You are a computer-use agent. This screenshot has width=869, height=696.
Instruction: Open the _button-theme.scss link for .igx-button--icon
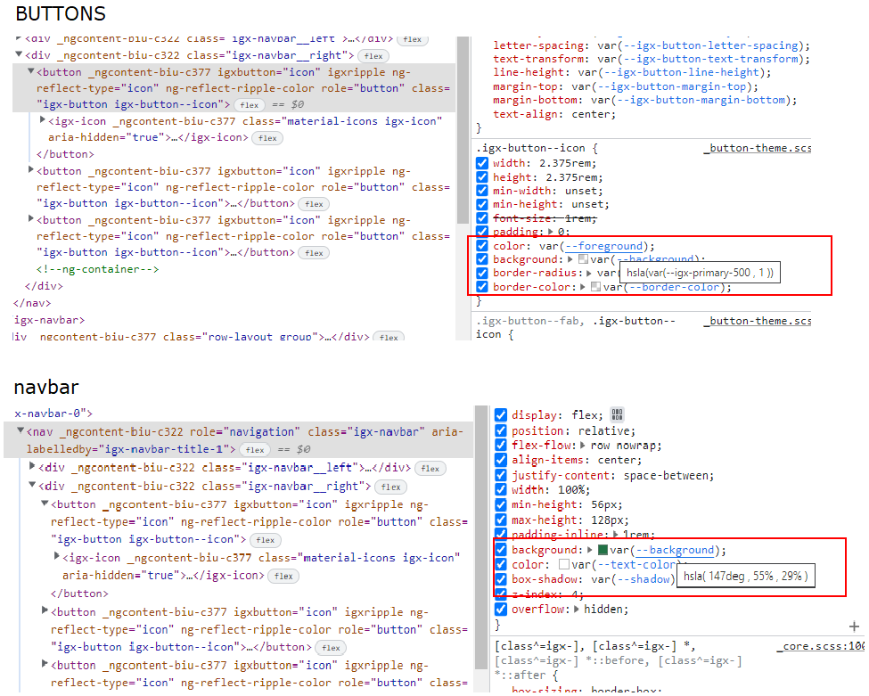click(x=758, y=148)
